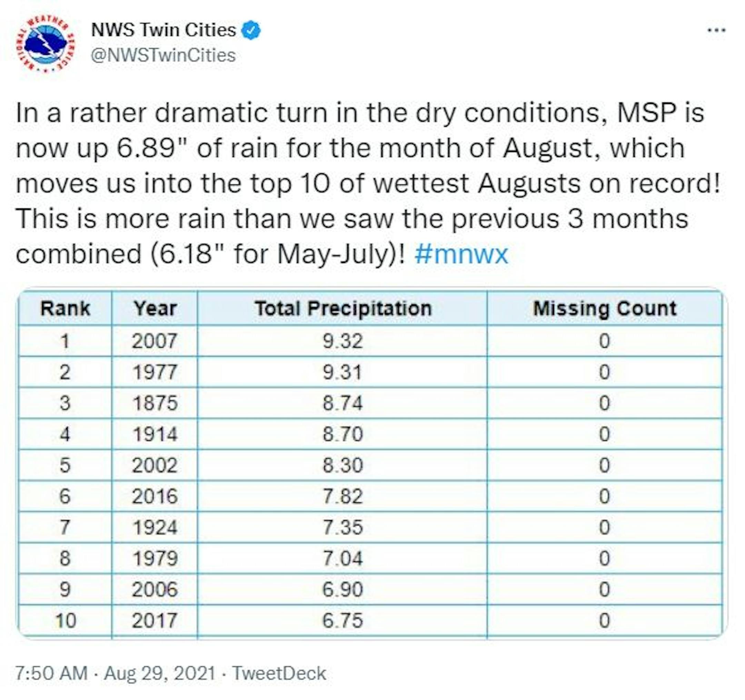This screenshot has width=745, height=700.
Task: Click the rank 10 cell
Action: pyautogui.click(x=65, y=620)
